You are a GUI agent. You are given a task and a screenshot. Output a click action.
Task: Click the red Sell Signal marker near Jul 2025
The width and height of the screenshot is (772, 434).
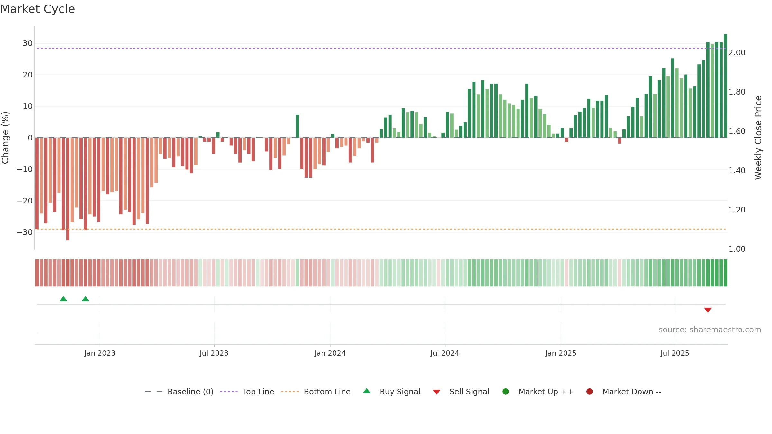(x=708, y=310)
